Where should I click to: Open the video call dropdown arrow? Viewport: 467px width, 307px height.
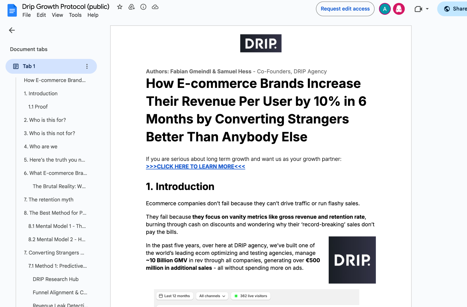point(427,9)
